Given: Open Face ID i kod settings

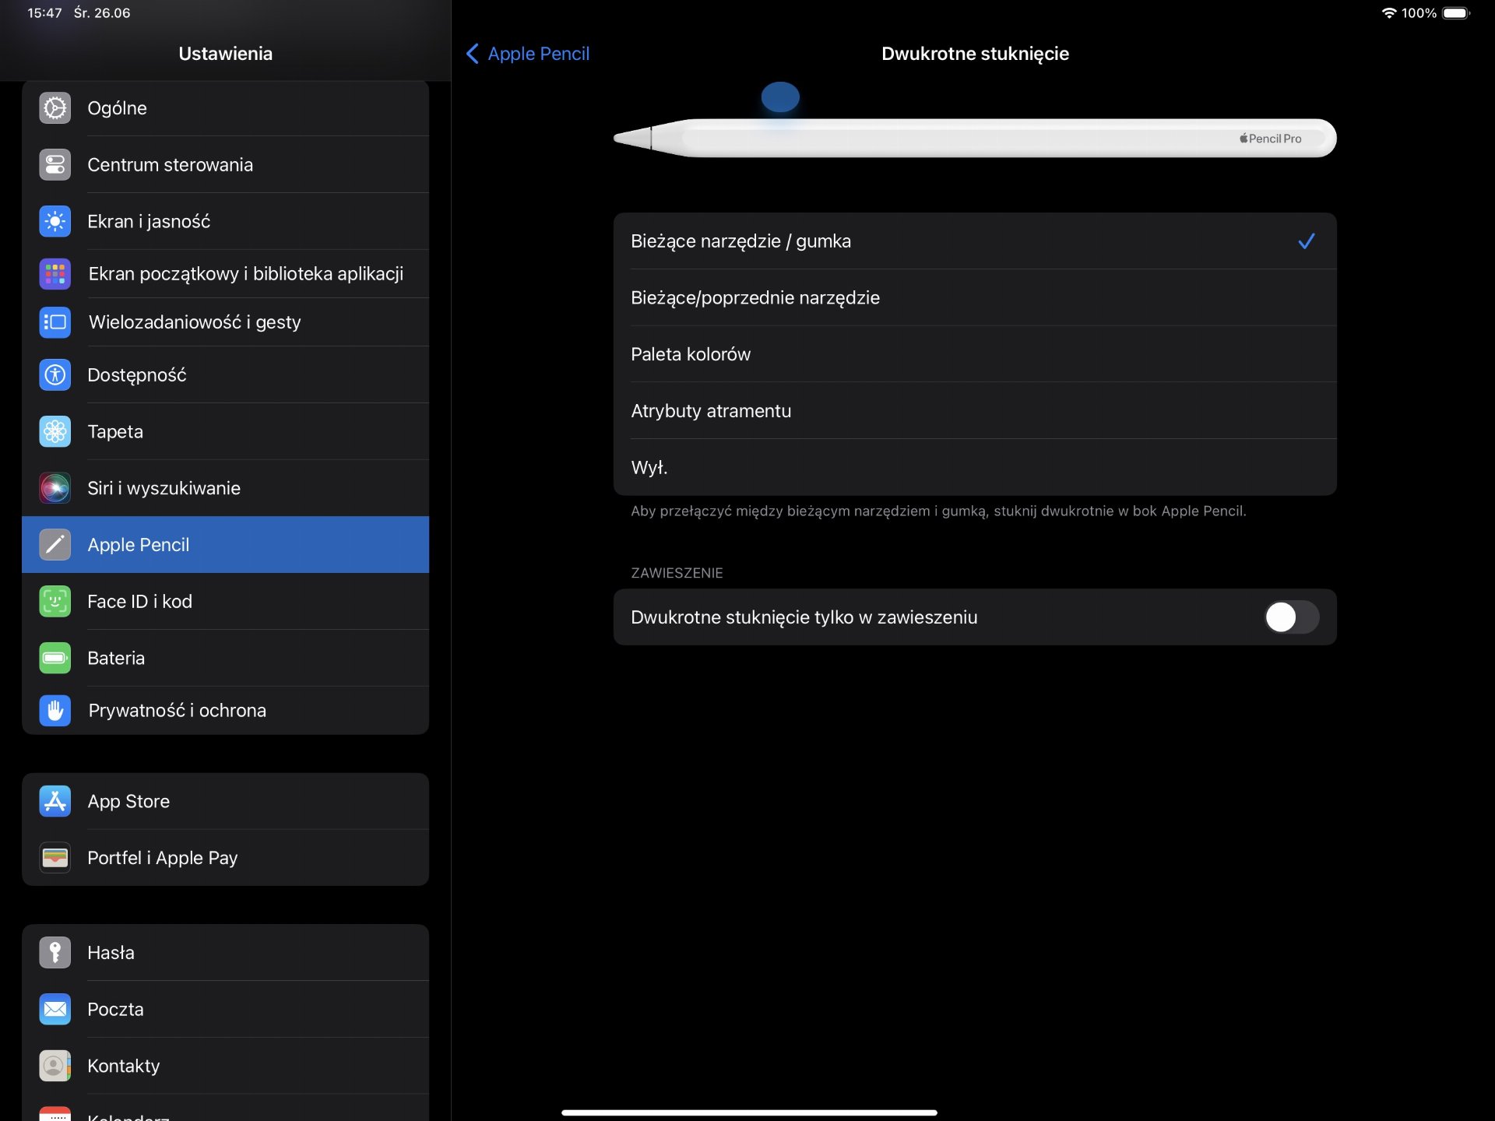Looking at the screenshot, I should click(x=226, y=601).
